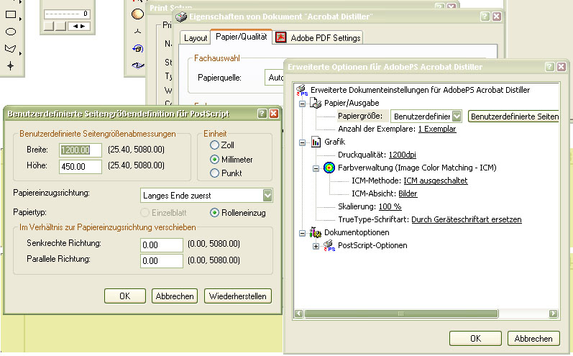Click the scrollbar left arrow in options tree
Screen dimensions: 573x356
coord(299,314)
